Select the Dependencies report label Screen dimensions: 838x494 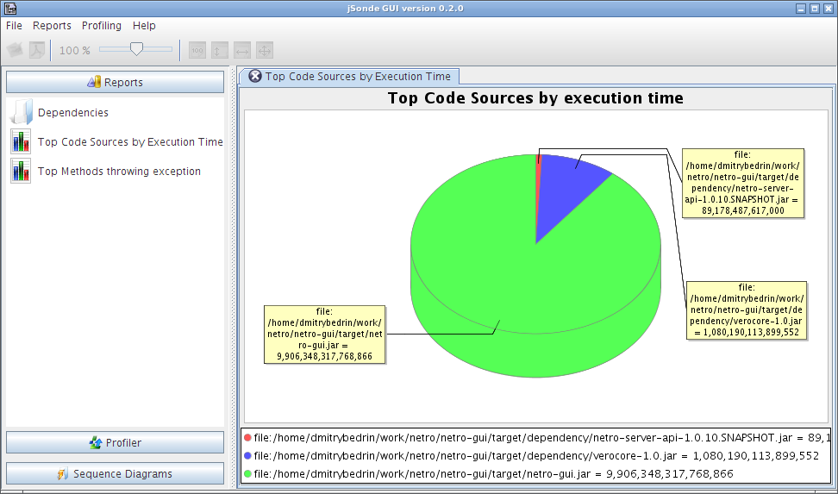pos(73,112)
